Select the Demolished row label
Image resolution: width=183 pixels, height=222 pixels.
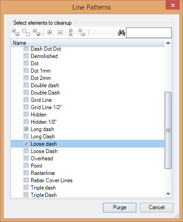[x=44, y=56]
